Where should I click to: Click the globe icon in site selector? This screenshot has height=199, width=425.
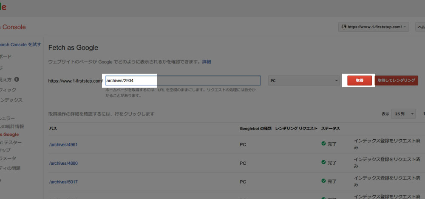[344, 27]
